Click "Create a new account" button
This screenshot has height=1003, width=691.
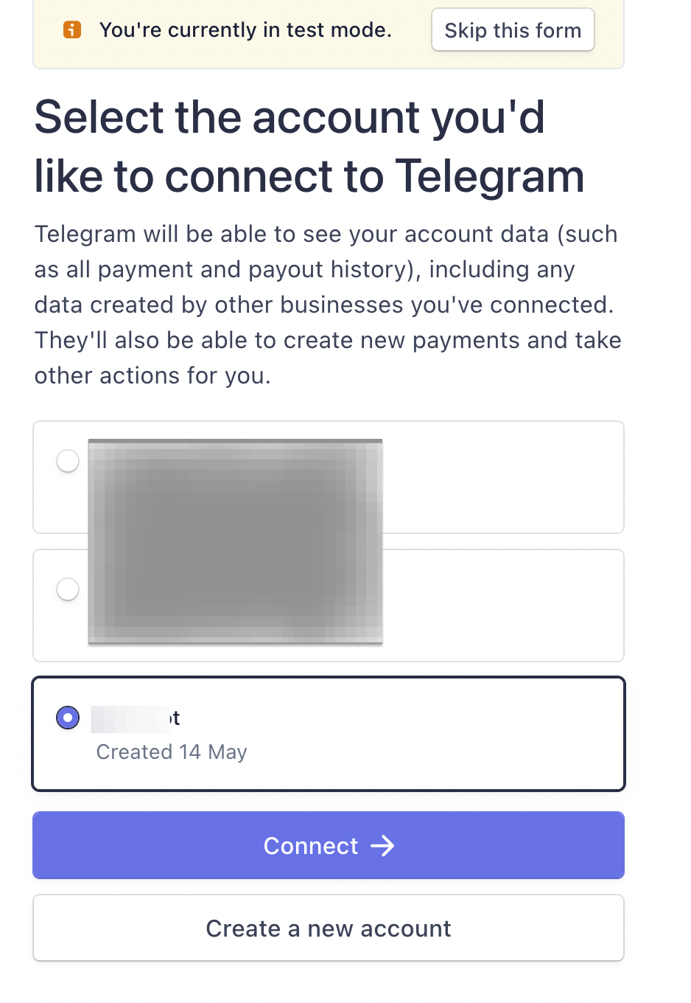pos(329,928)
